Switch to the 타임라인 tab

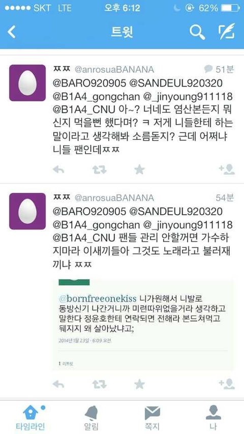[30, 417]
